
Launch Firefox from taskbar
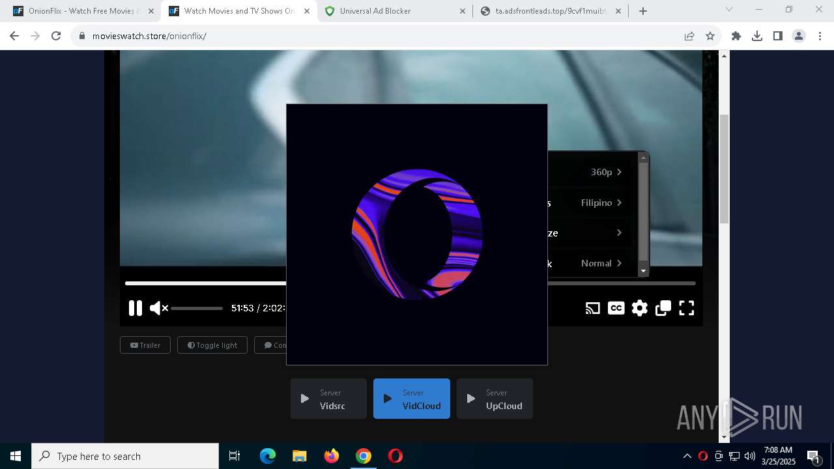(x=332, y=456)
